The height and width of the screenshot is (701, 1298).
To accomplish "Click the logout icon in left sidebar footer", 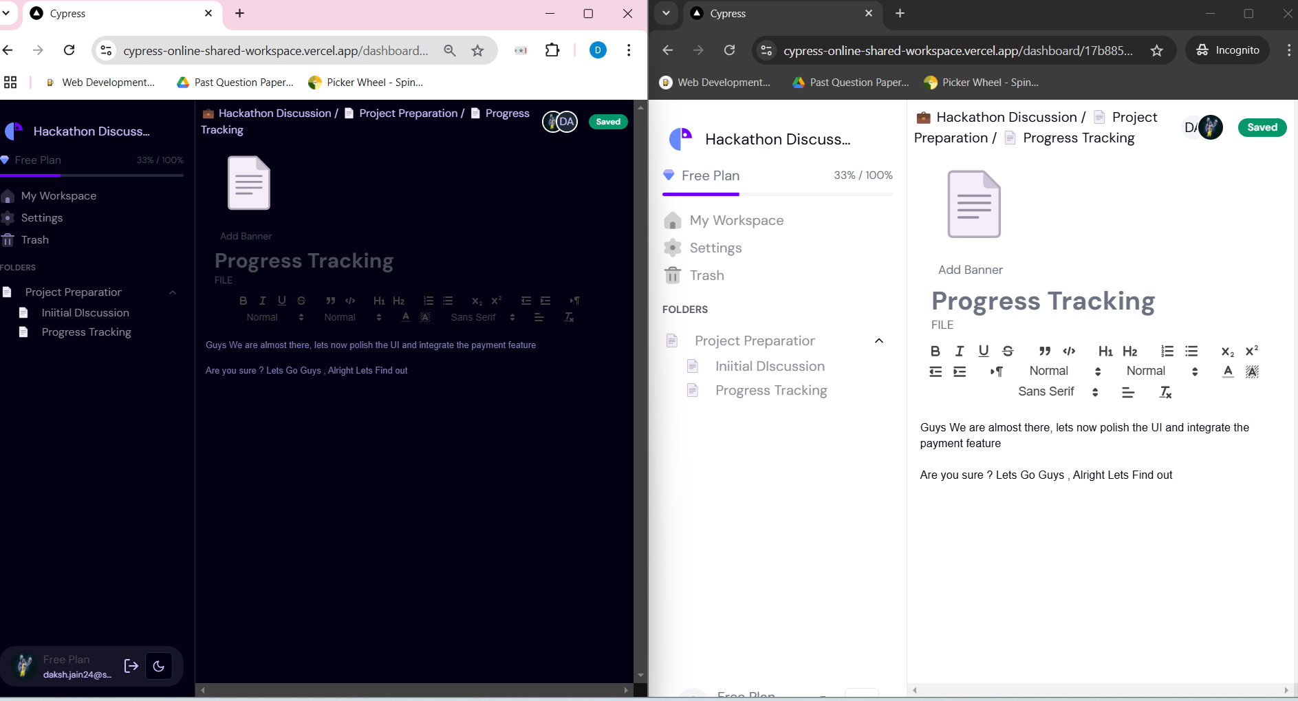I will coord(131,666).
